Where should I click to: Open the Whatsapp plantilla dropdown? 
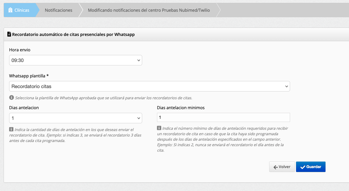pyautogui.click(x=149, y=86)
